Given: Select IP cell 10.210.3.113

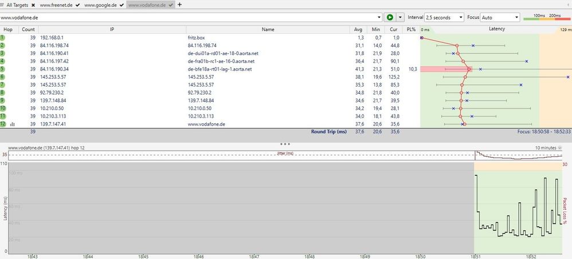Looking at the screenshot, I should click(x=53, y=116).
